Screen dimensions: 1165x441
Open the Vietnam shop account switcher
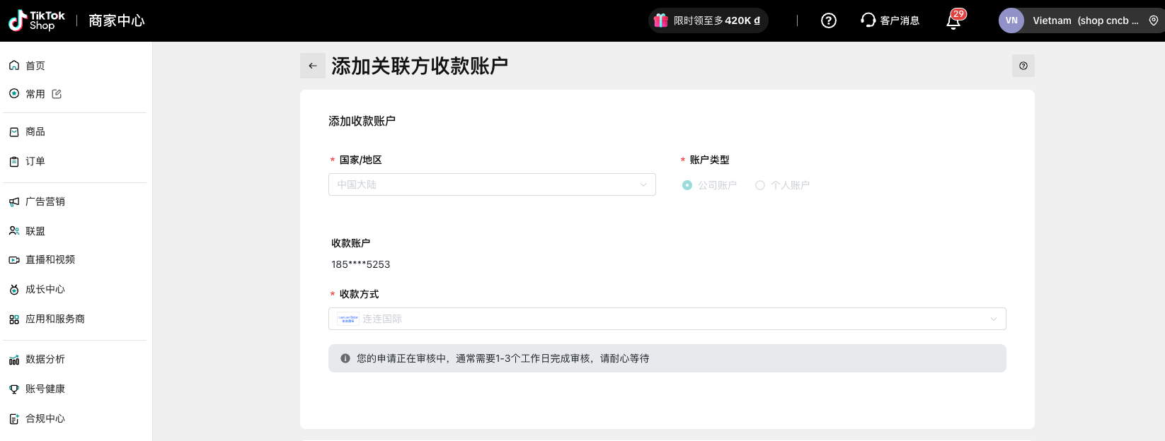1085,20
